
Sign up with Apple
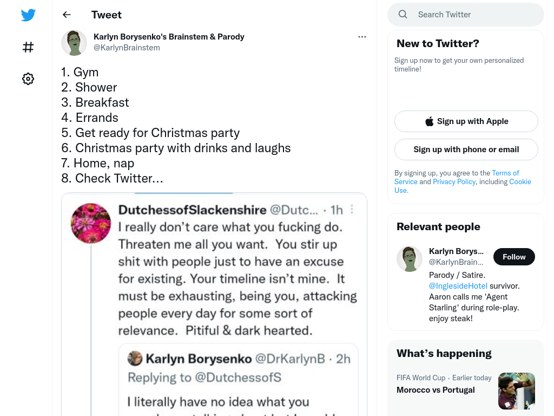coord(466,121)
